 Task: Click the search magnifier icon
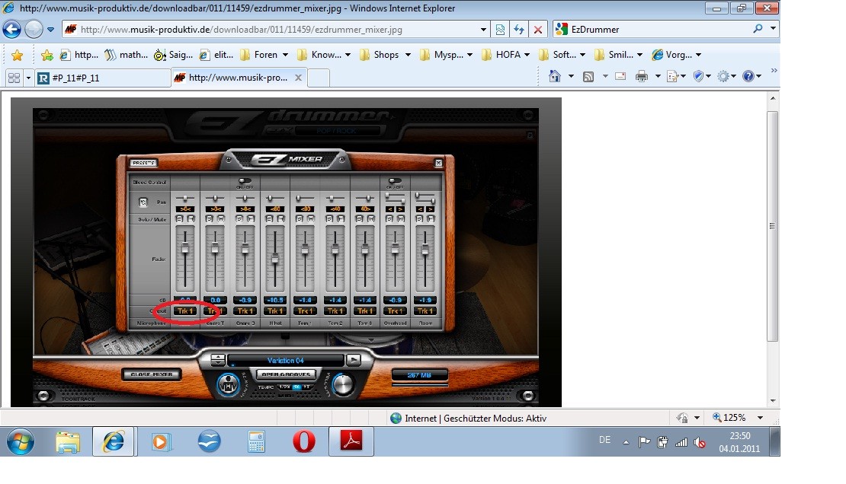(x=758, y=29)
